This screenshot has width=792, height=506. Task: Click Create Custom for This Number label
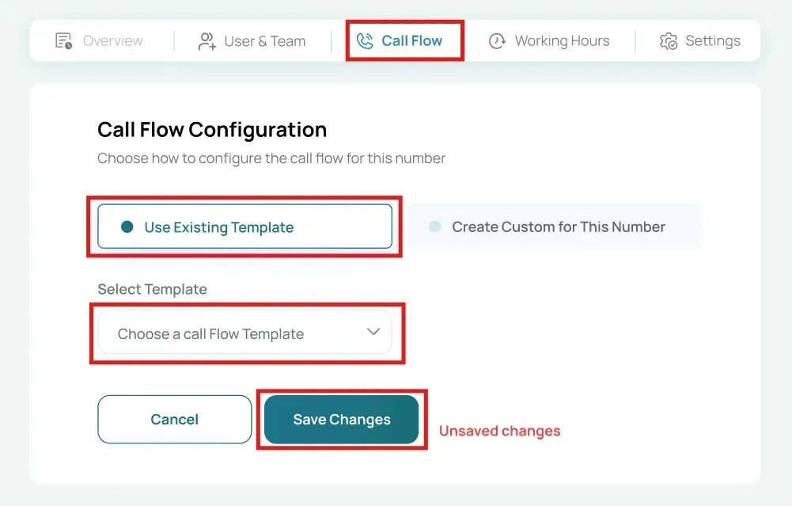tap(558, 226)
